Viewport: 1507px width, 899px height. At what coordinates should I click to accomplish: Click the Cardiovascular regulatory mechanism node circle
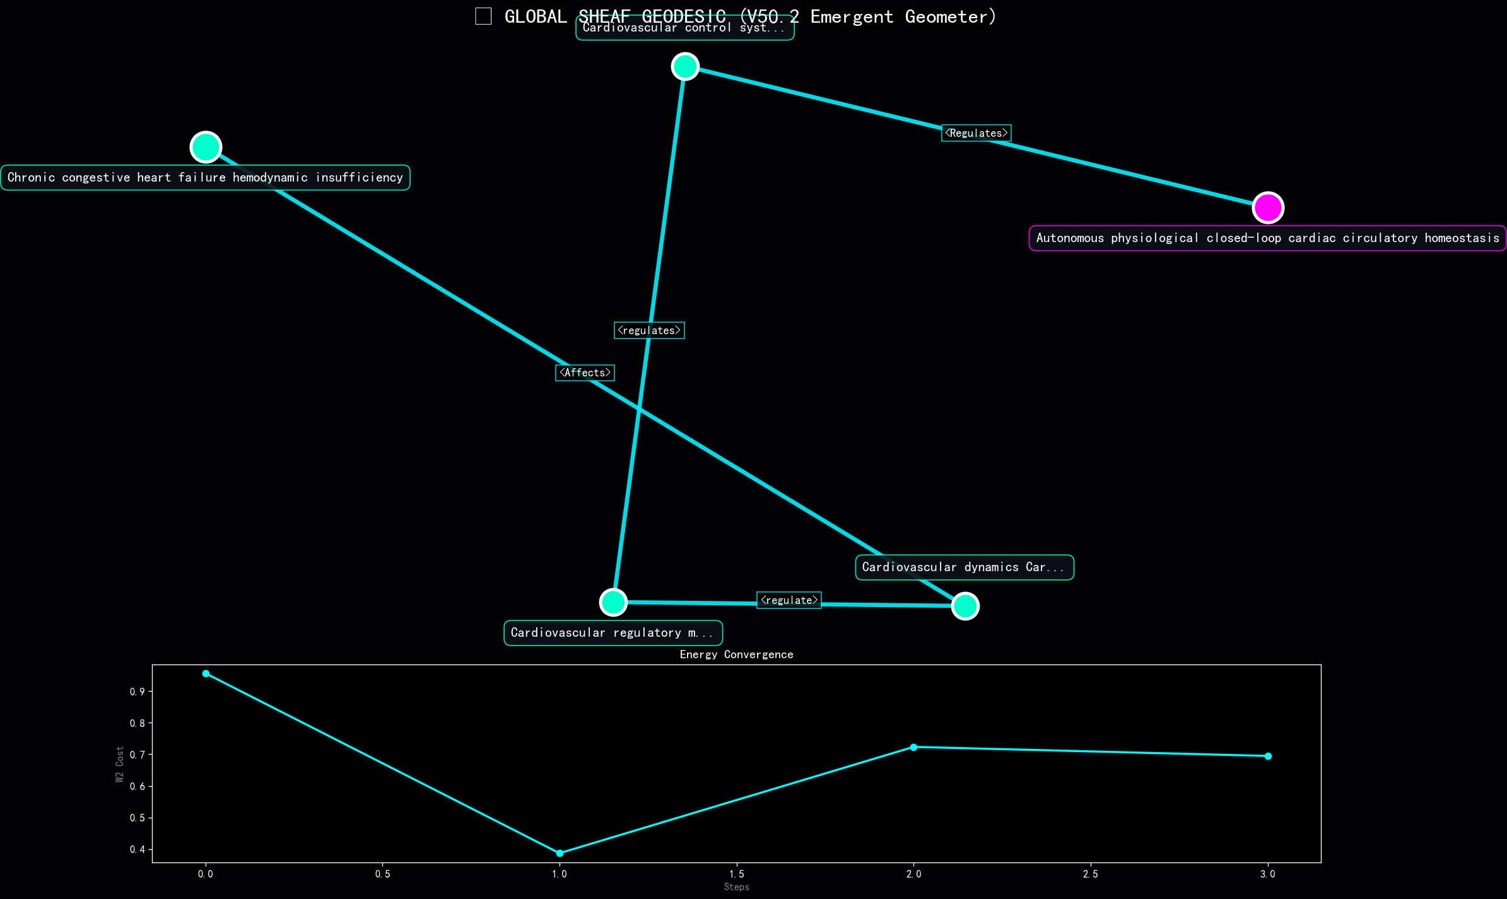pyautogui.click(x=613, y=602)
